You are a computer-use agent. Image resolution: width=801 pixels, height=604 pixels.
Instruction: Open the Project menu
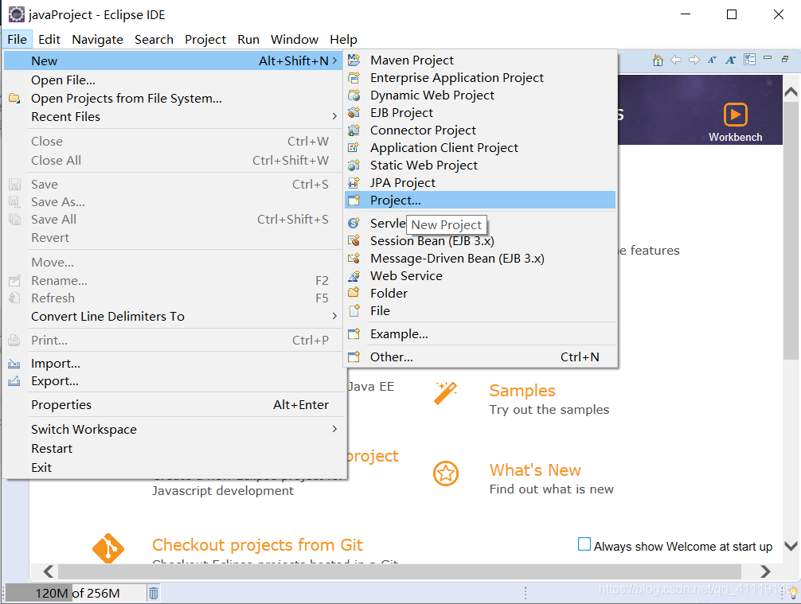205,39
